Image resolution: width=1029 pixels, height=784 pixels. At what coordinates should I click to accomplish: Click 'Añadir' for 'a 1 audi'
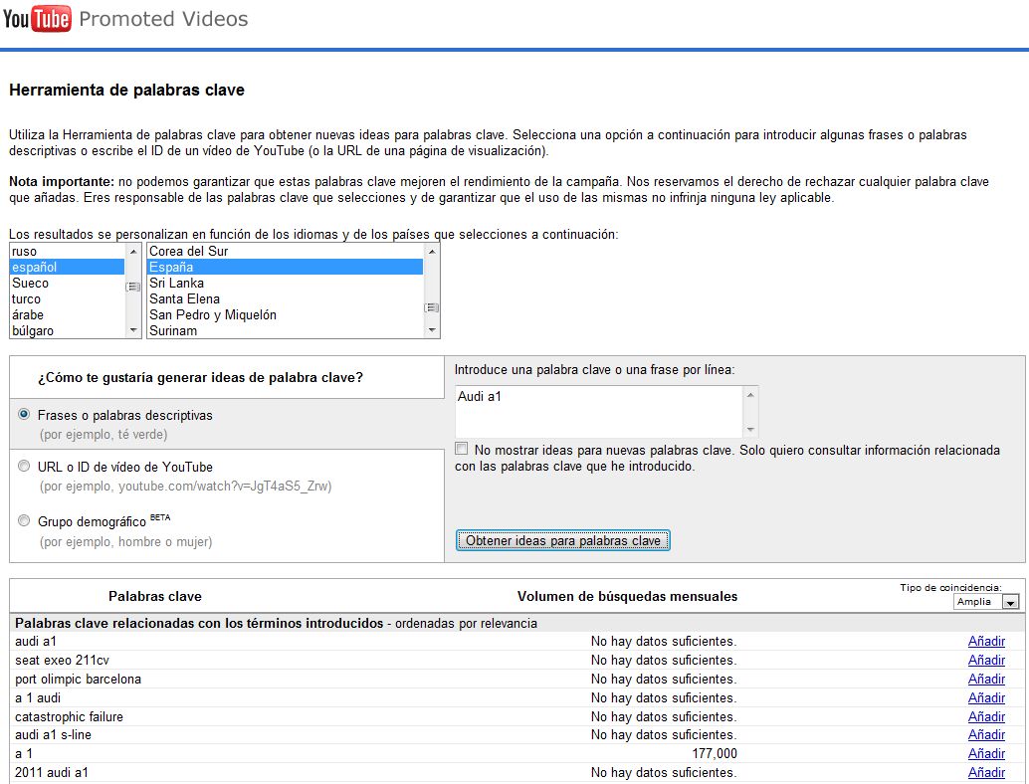point(986,698)
